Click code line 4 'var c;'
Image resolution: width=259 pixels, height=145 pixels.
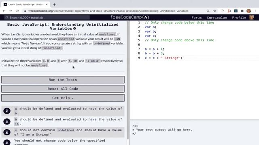pyautogui.click(x=151, y=36)
